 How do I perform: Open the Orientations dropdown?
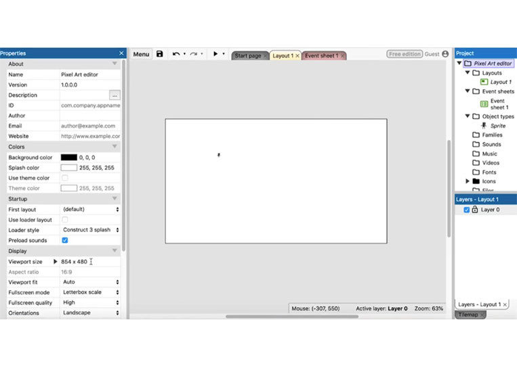click(x=90, y=313)
